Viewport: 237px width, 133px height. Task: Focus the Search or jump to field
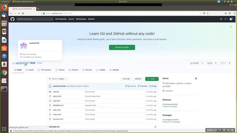(x=35, y=19)
